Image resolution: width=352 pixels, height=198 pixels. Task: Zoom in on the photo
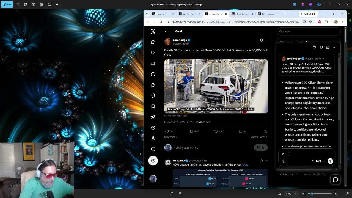pos(336,194)
